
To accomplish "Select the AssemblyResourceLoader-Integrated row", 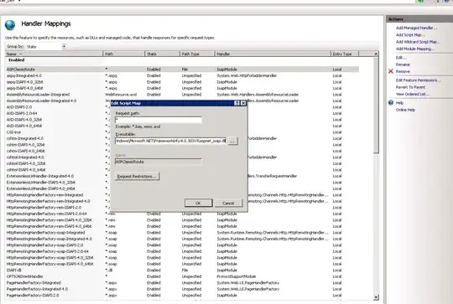I will (x=183, y=95).
